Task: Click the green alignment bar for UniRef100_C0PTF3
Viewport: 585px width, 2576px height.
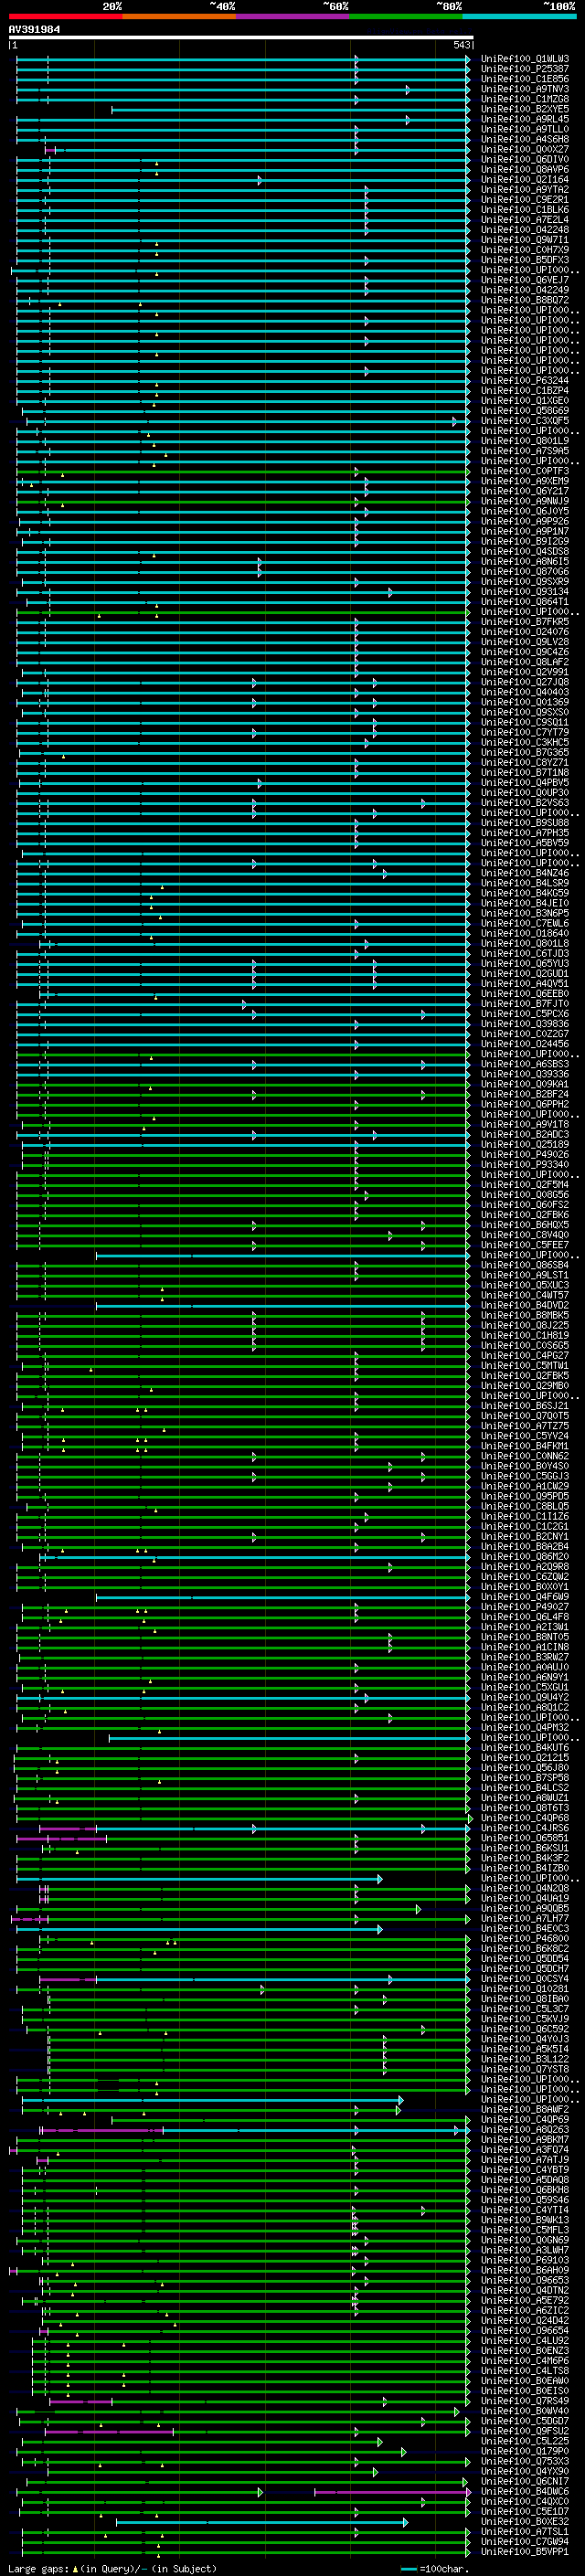Action: coord(243,471)
